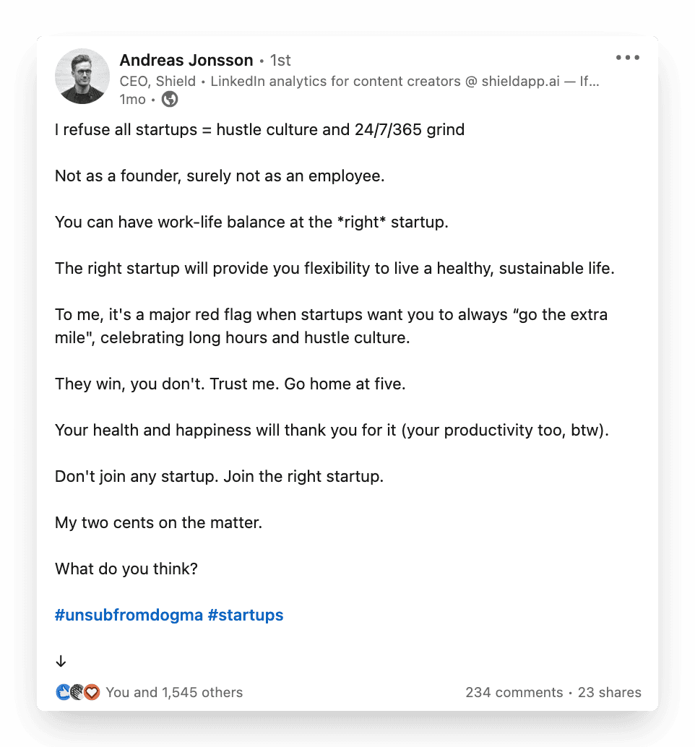Click the "What do you think?" line
The image size is (695, 747).
[126, 569]
